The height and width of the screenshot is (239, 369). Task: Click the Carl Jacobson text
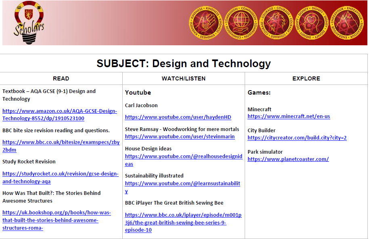click(x=141, y=106)
